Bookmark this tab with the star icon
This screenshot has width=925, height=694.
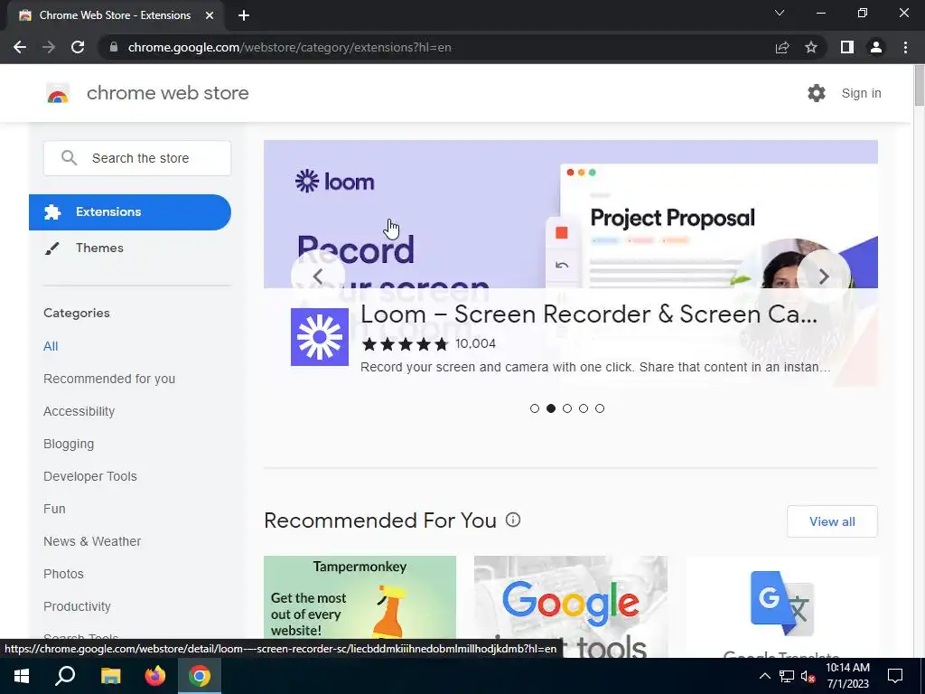[x=811, y=47]
